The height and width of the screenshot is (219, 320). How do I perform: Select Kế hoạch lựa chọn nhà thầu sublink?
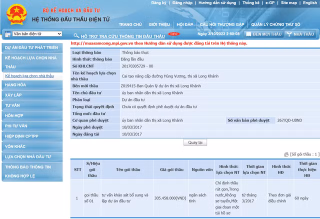(x=29, y=76)
